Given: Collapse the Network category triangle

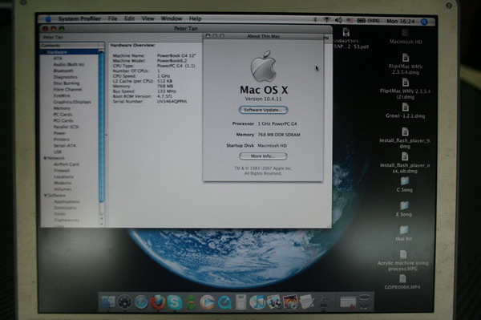Looking at the screenshot, I should click(46, 158).
